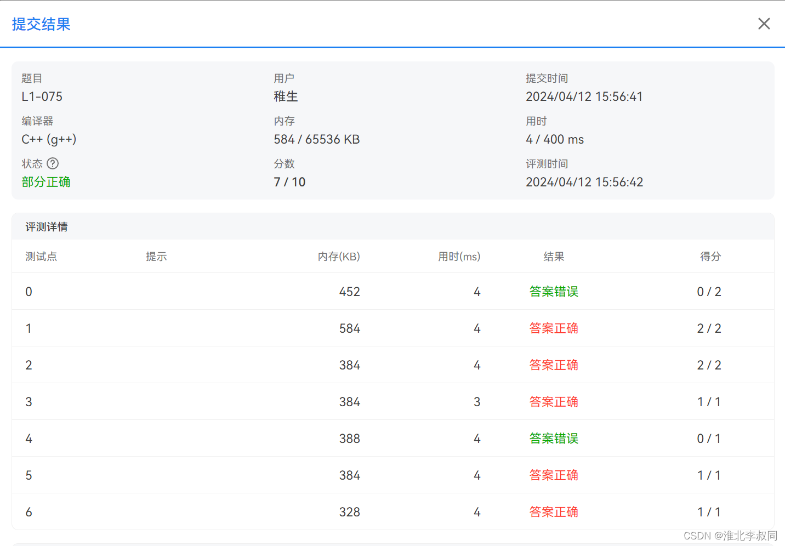Click the 答案正确 result for test point 2
This screenshot has height=546, width=785.
(553, 365)
